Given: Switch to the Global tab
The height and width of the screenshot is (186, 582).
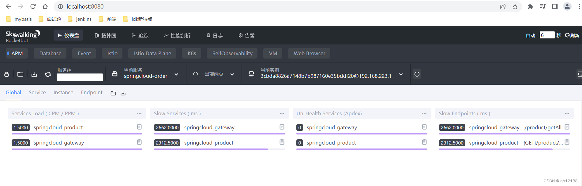Looking at the screenshot, I should tap(13, 92).
